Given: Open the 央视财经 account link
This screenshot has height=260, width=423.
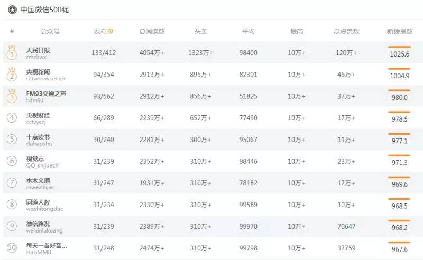Looking at the screenshot, I should (x=38, y=115).
